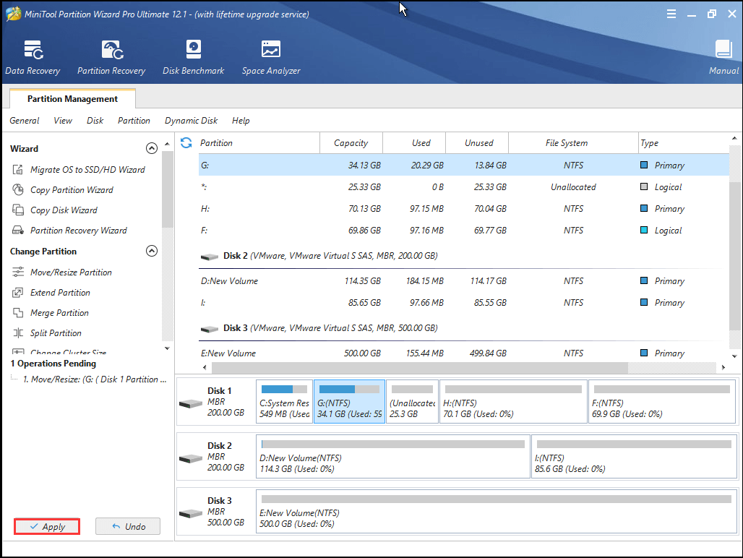This screenshot has height=558, width=743.
Task: Launch Partition Recovery from the toolbar
Action: pos(111,57)
